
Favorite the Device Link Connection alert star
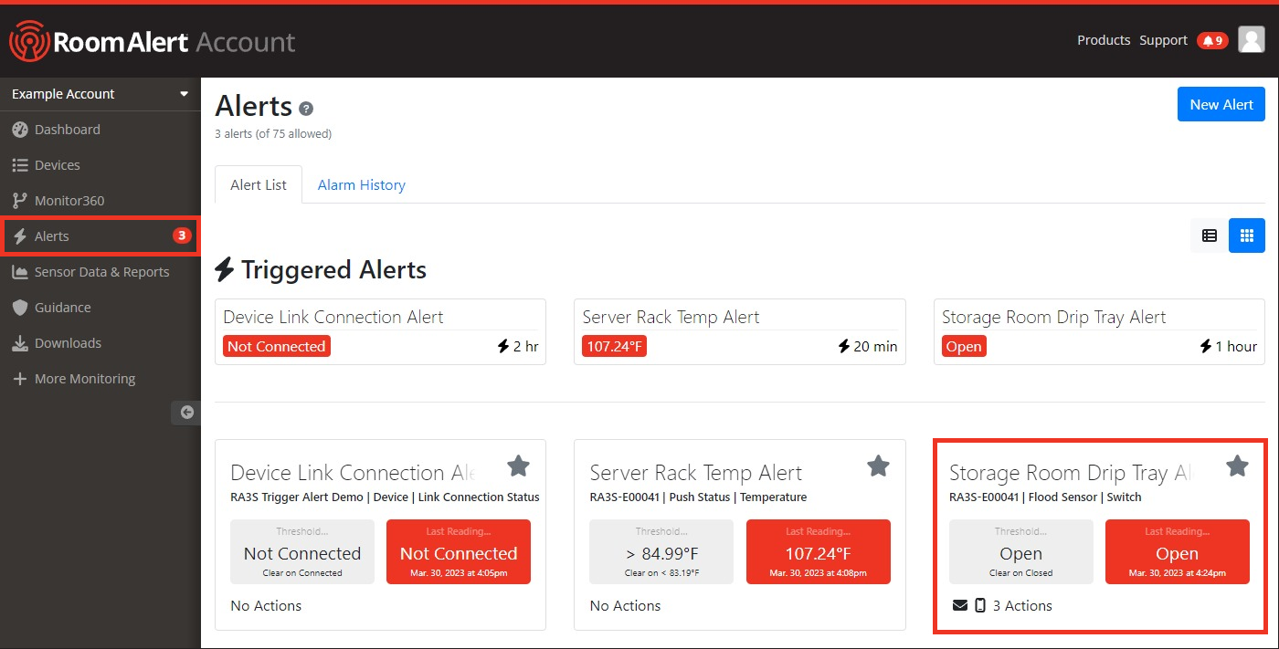[x=518, y=466]
